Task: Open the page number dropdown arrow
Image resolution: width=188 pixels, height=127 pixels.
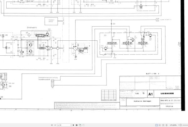Action: pos(71,125)
